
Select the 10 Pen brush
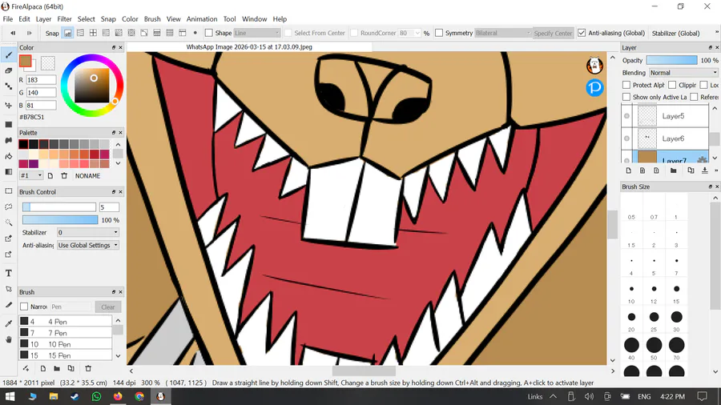(66, 344)
